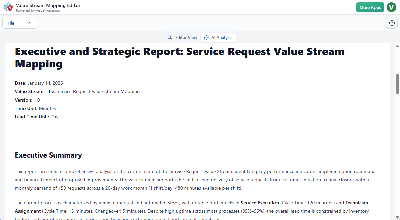Switch to the Editor View tab
Image resolution: width=400 pixels, height=220 pixels.
(182, 37)
